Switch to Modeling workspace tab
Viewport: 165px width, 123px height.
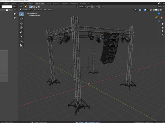pos(14,4)
